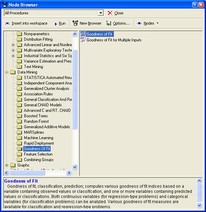Expand the Graphs folder
206x212 pixels.
pos(6,165)
